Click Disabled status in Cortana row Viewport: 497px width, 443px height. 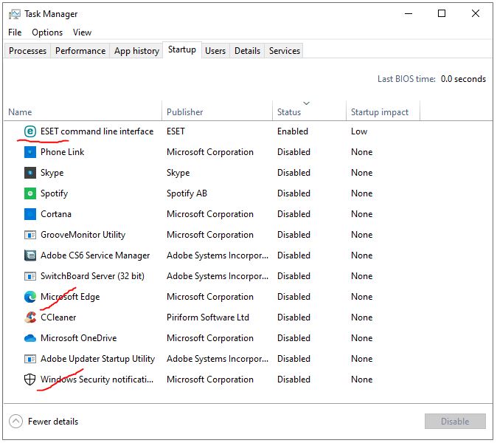point(293,214)
